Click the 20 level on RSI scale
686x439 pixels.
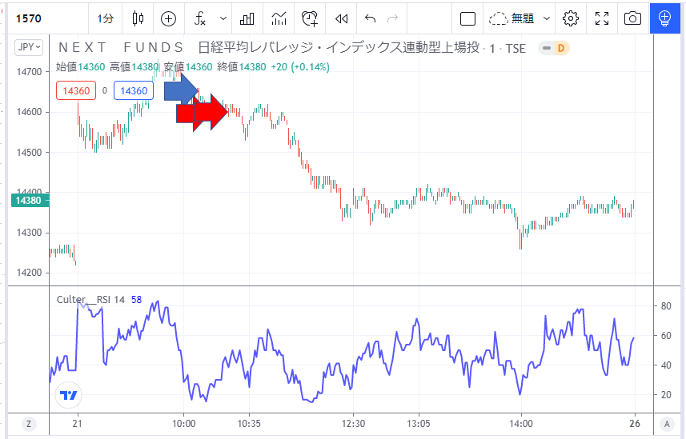coord(666,395)
